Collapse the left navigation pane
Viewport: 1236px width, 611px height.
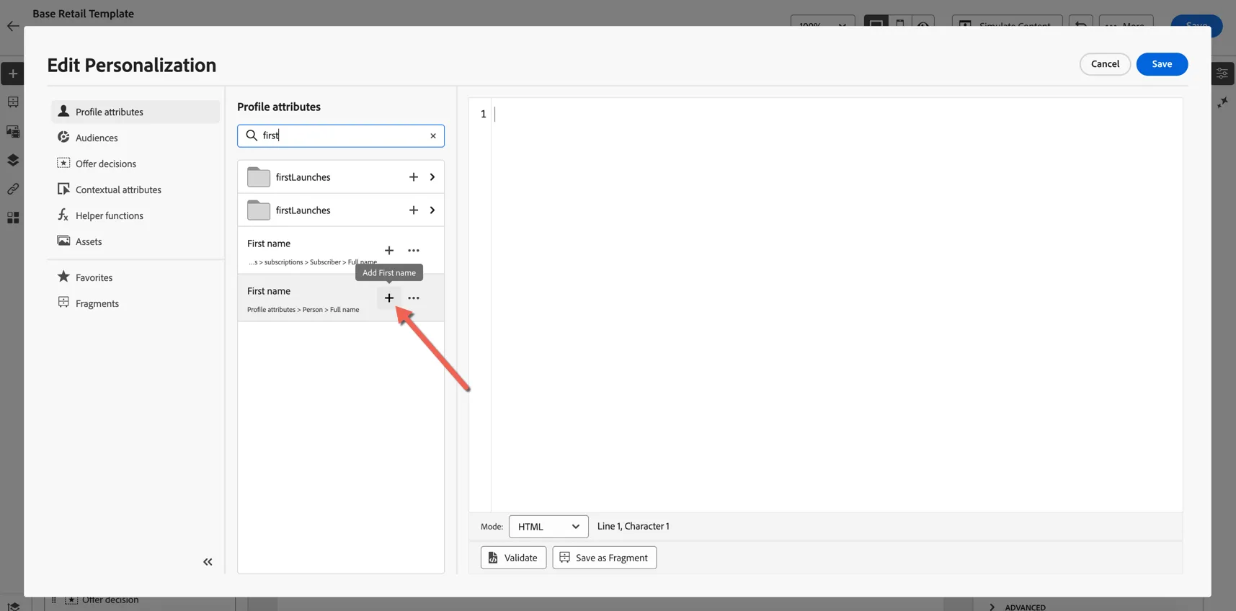pos(208,562)
